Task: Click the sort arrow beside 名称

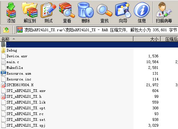Action: [x=14, y=39]
